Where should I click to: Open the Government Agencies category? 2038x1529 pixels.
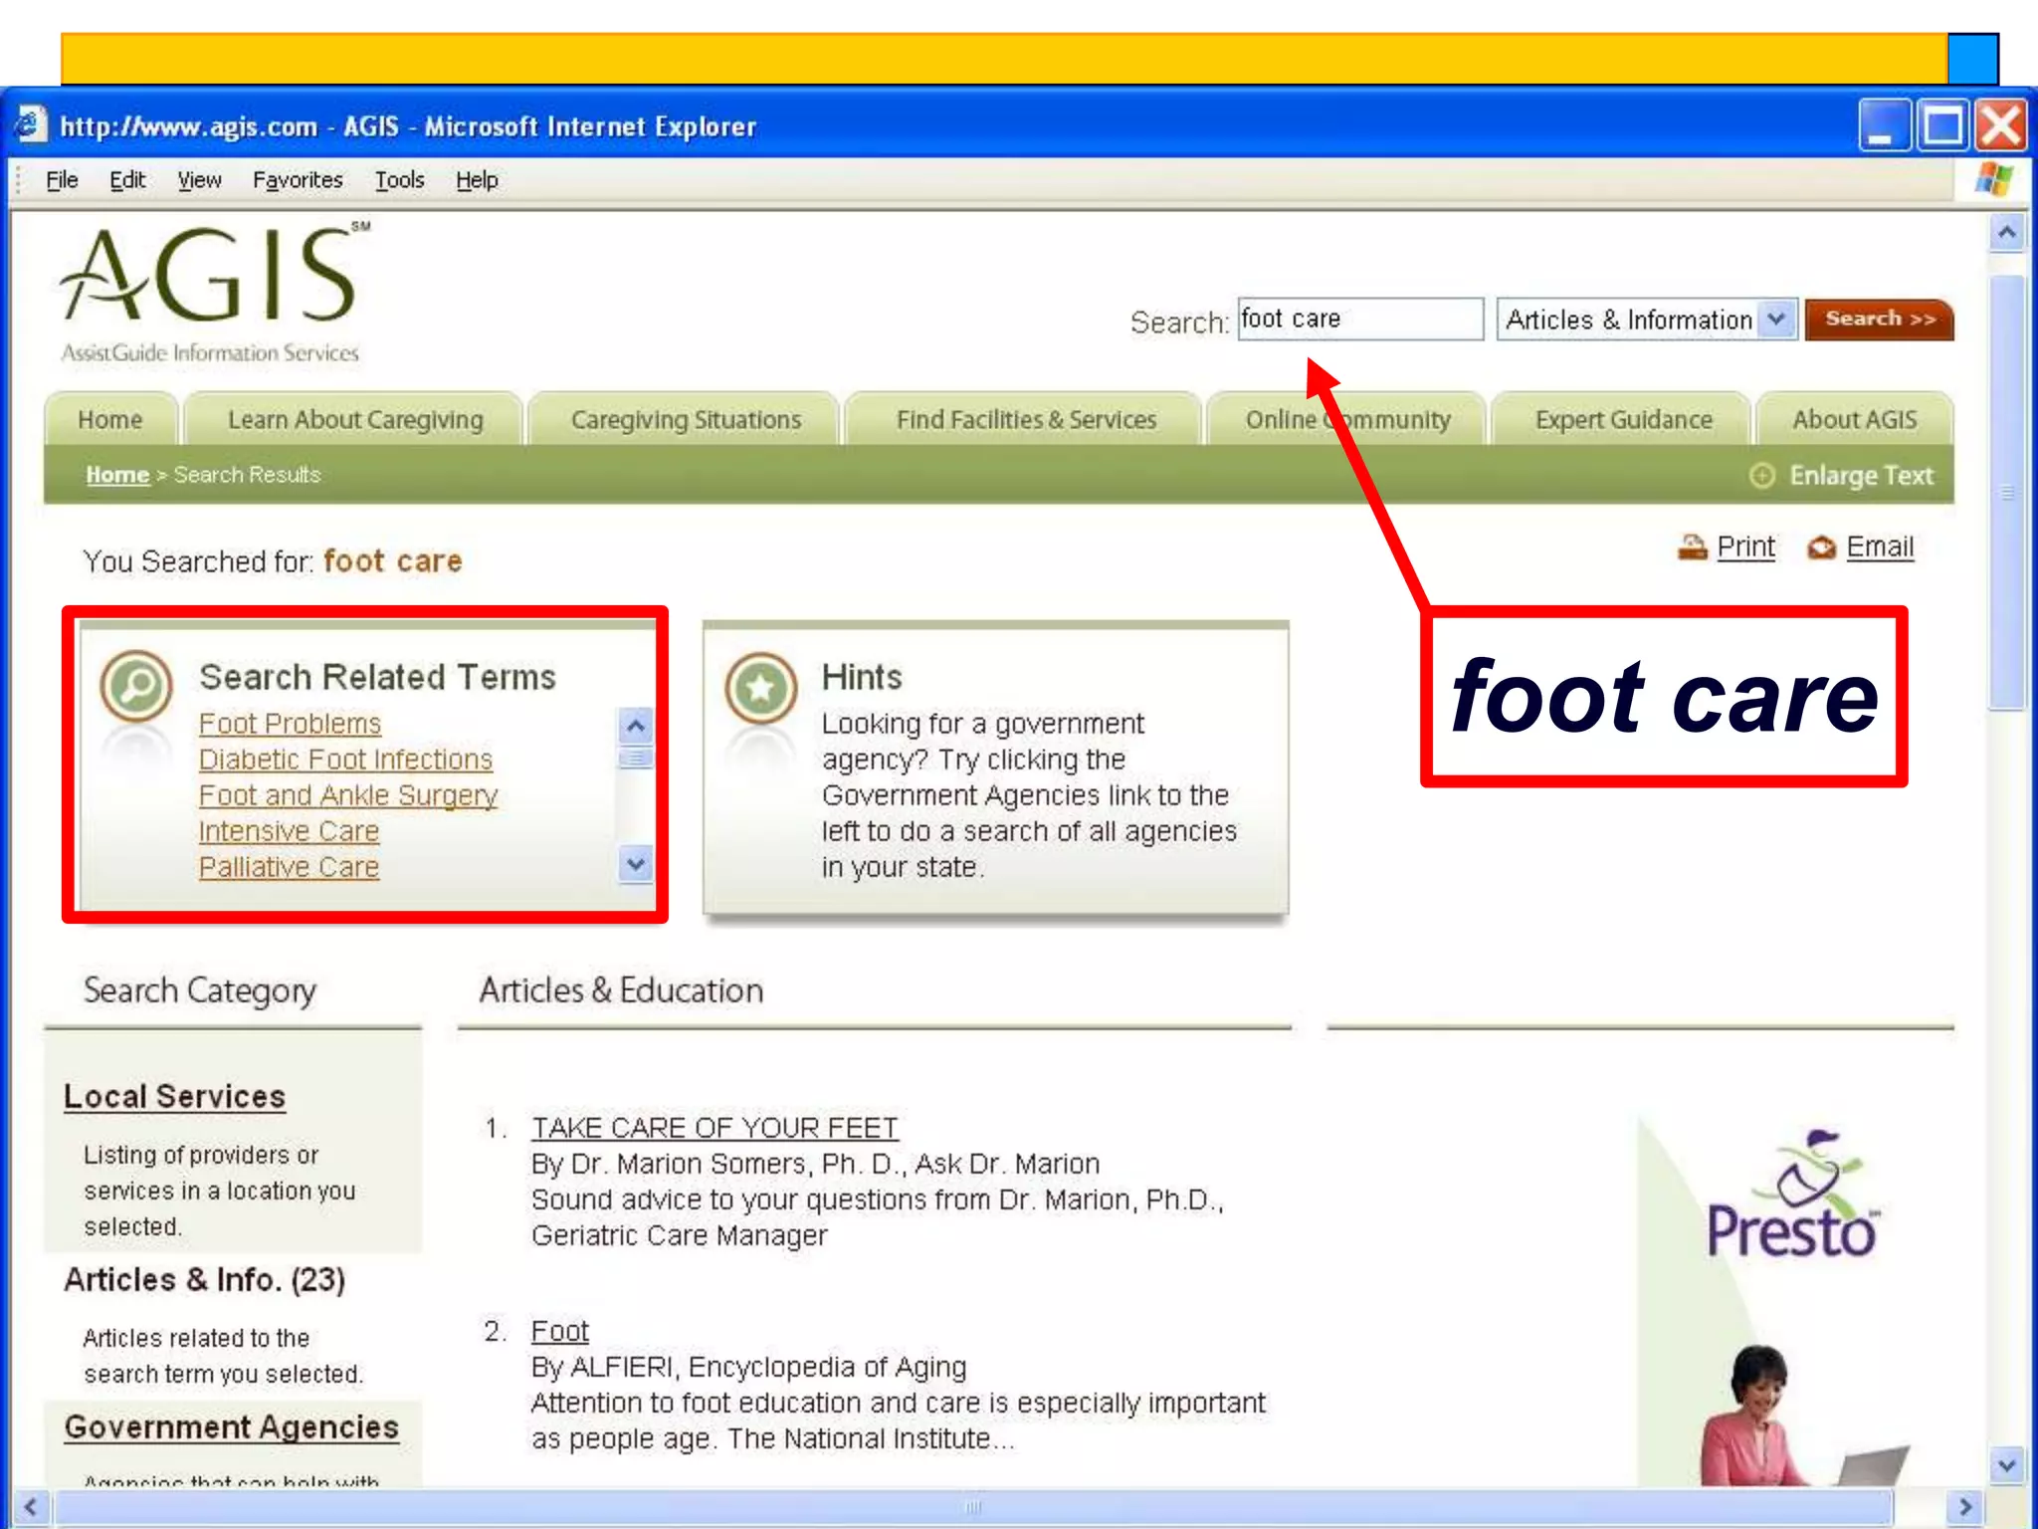231,1426
